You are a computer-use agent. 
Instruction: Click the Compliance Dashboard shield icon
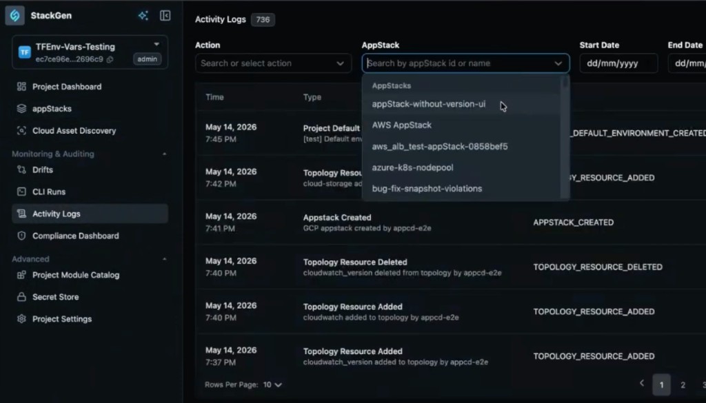21,236
